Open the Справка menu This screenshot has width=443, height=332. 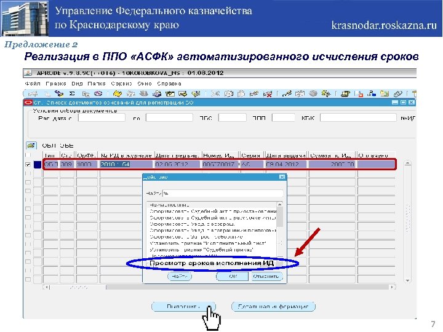pyautogui.click(x=169, y=84)
